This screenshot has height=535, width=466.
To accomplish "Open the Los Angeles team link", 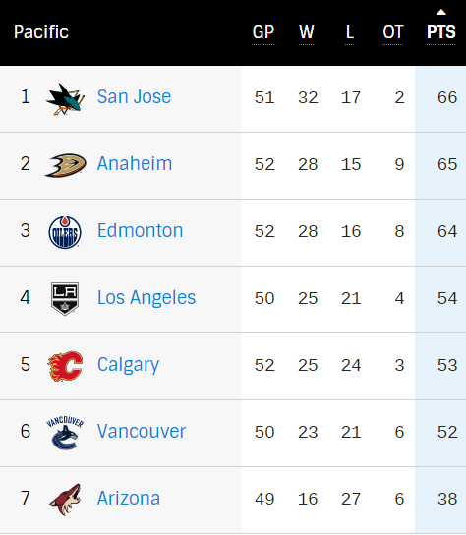I will 146,298.
